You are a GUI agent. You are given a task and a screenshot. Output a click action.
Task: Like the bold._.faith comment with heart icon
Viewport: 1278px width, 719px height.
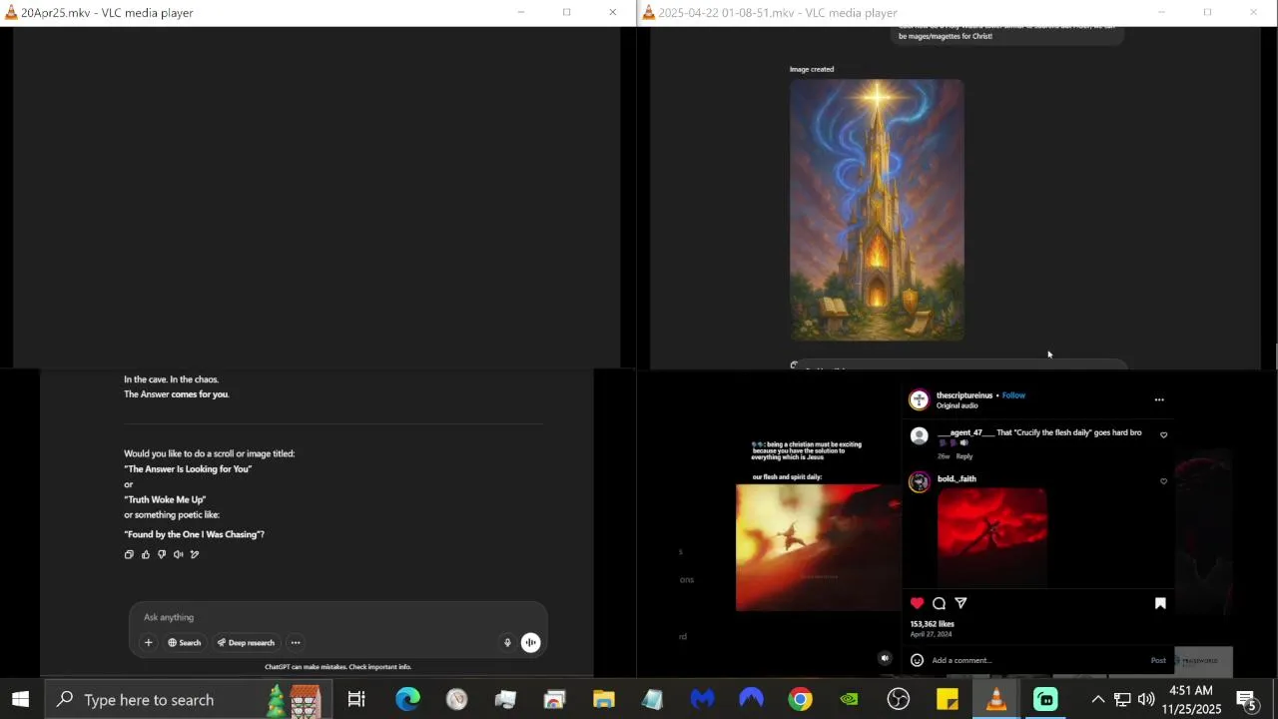click(x=1163, y=481)
